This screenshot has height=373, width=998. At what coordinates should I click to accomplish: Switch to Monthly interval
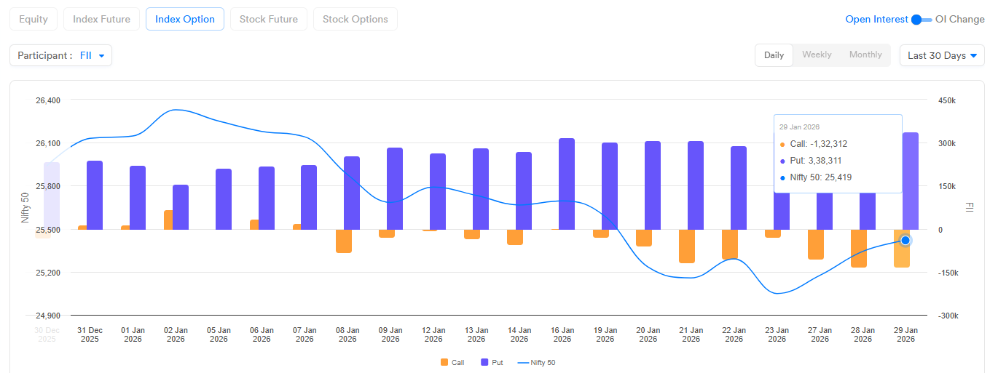[x=865, y=55]
